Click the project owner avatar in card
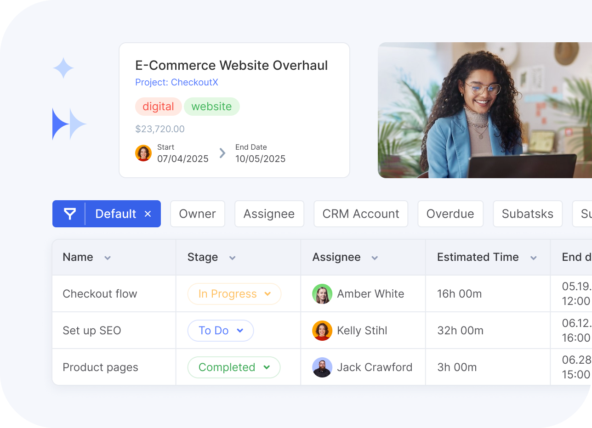This screenshot has width=592, height=428. click(143, 153)
